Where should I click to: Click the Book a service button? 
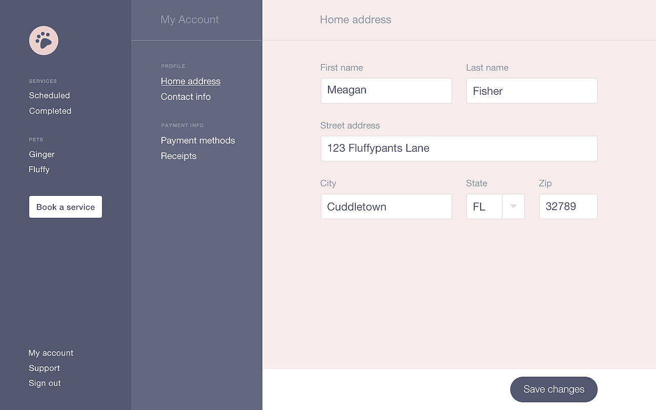point(66,207)
